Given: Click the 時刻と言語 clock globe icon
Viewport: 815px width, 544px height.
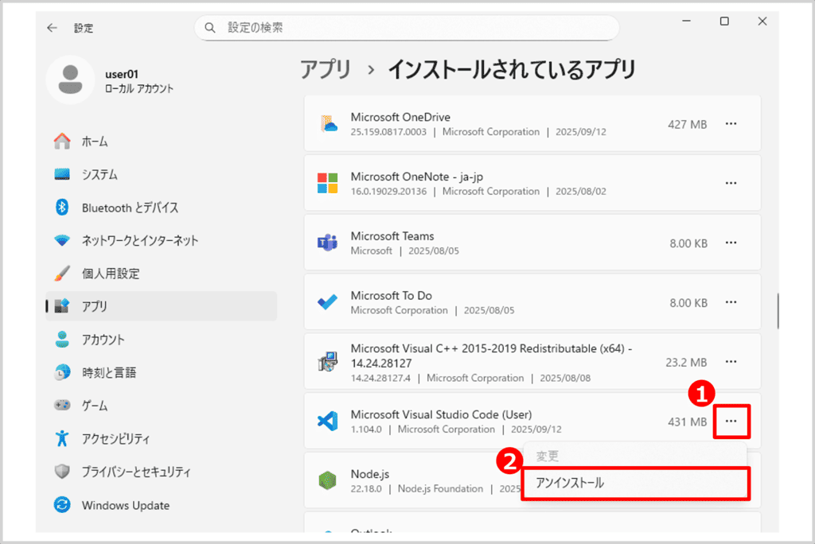Looking at the screenshot, I should click(x=62, y=372).
